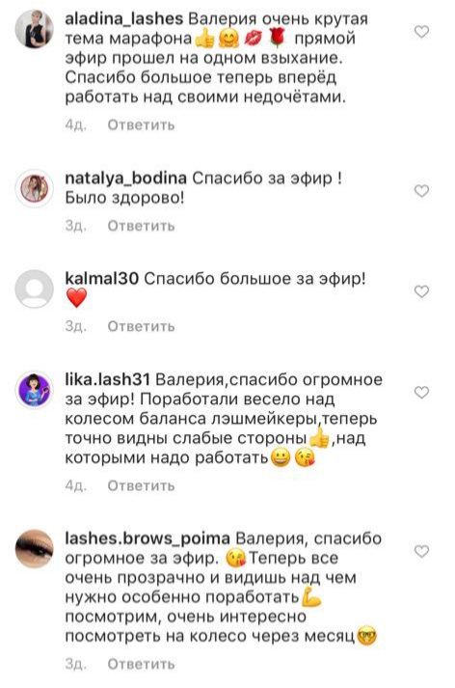Image resolution: width=455 pixels, height=688 pixels.
Task: Open username link natalya_bodina
Action: (x=126, y=179)
